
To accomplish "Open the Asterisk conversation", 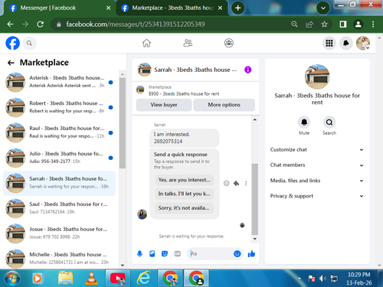I will click(59, 82).
